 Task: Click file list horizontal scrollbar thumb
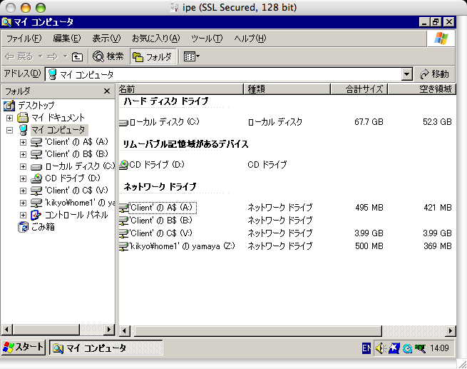[x=258, y=331]
